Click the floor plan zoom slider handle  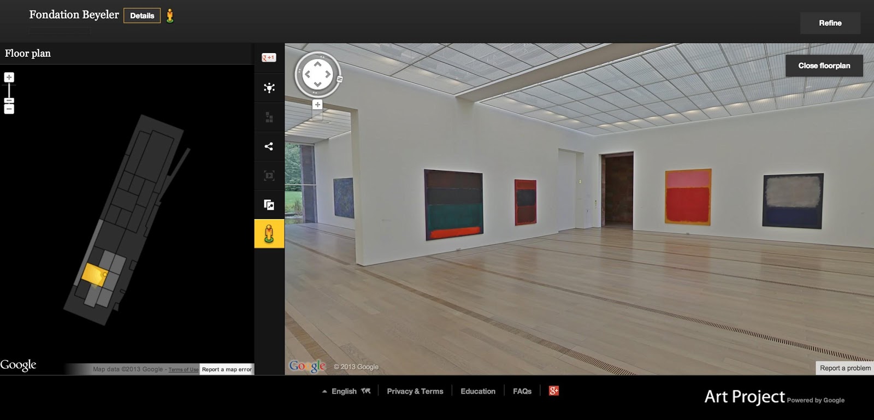[9, 100]
